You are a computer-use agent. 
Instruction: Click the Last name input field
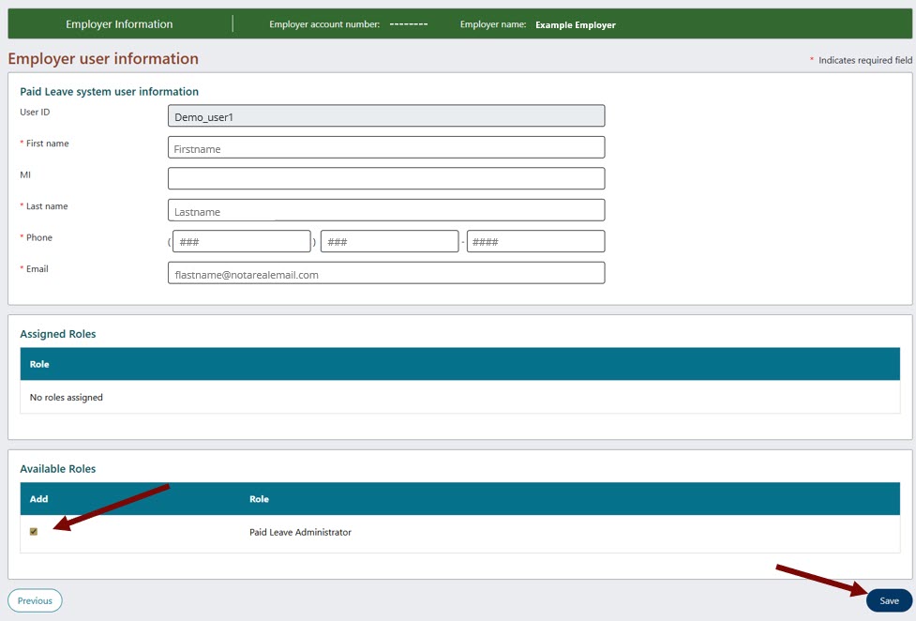click(x=384, y=209)
